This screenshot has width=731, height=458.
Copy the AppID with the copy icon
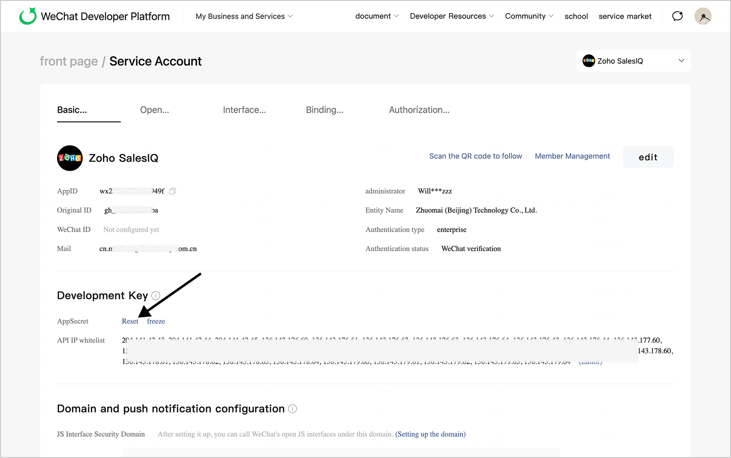click(x=173, y=191)
